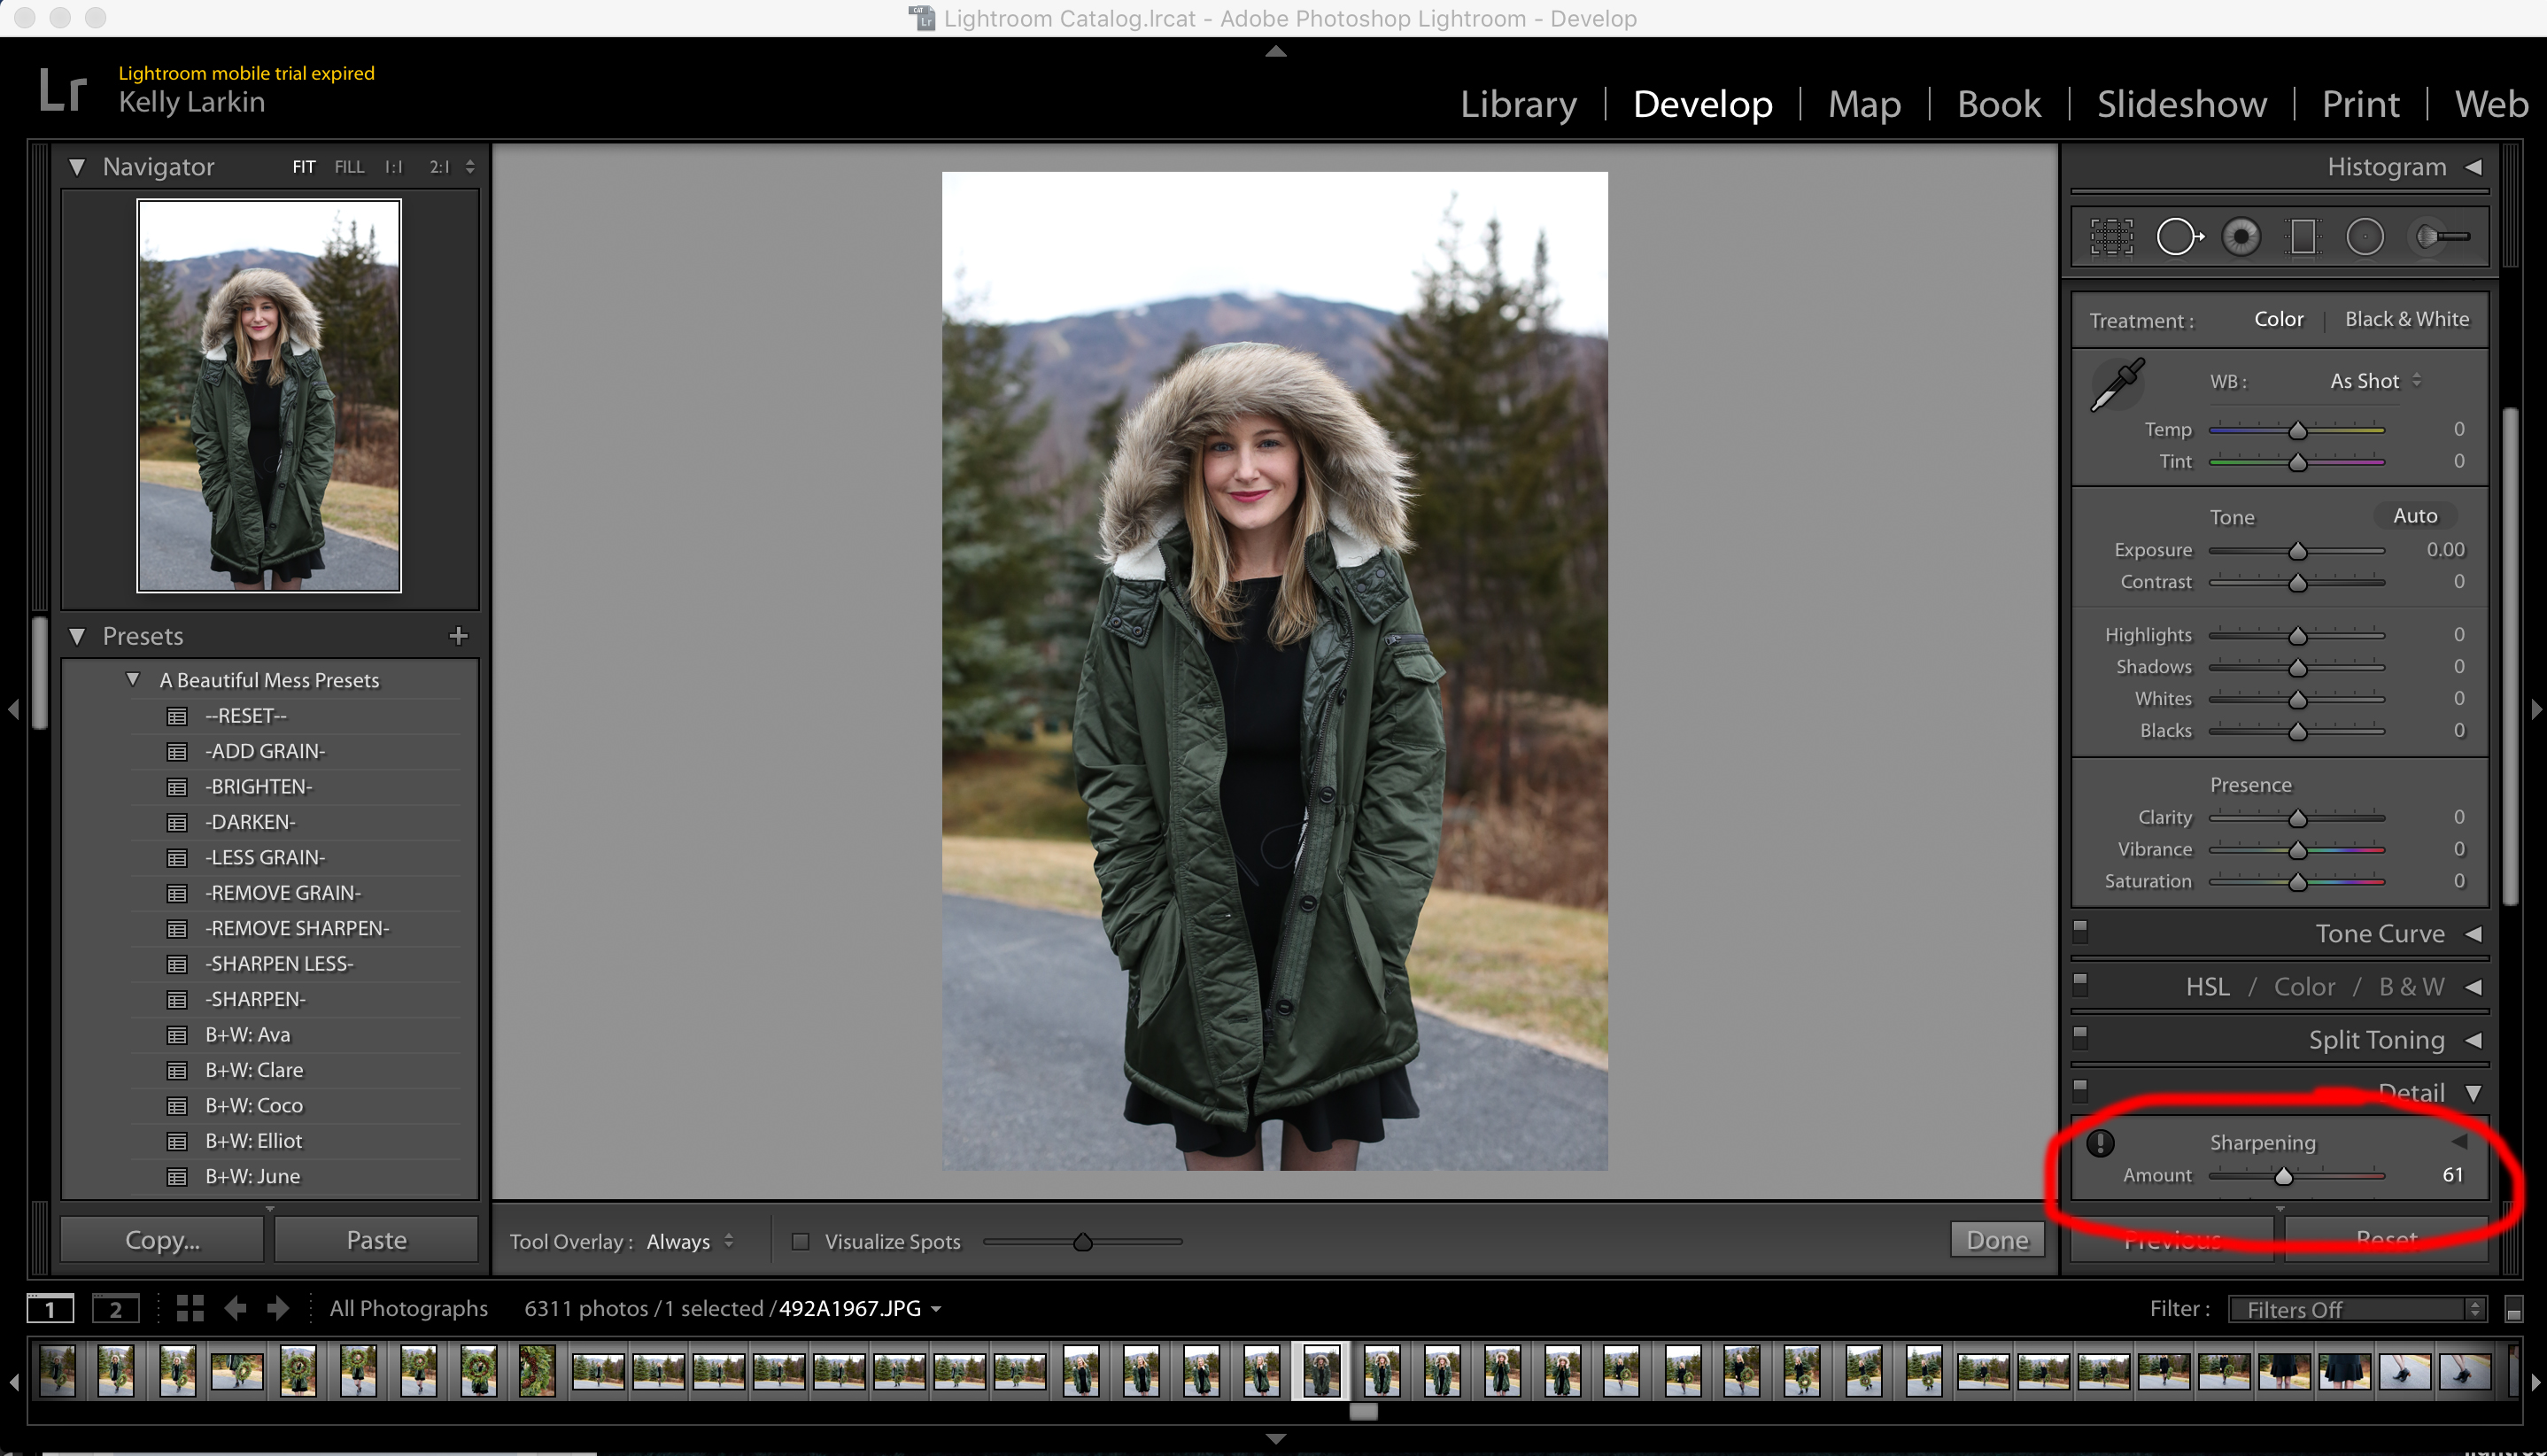Click the Graduated Filter tool icon

pos(2305,236)
